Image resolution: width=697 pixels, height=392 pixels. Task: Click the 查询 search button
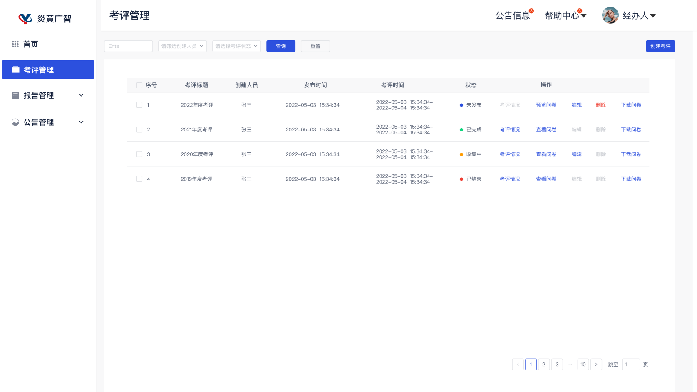tap(281, 46)
